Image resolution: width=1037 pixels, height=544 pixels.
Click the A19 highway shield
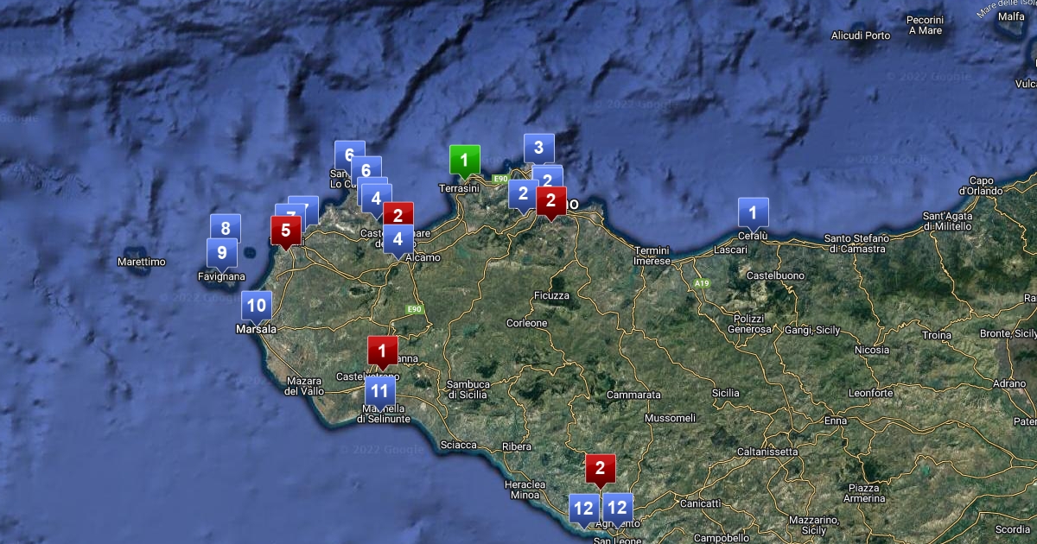(701, 282)
